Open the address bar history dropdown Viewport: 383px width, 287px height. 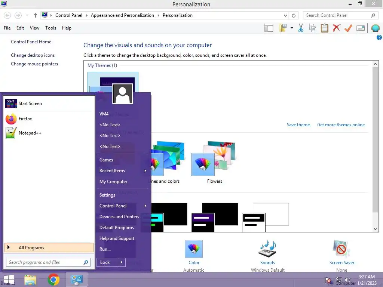tap(285, 15)
